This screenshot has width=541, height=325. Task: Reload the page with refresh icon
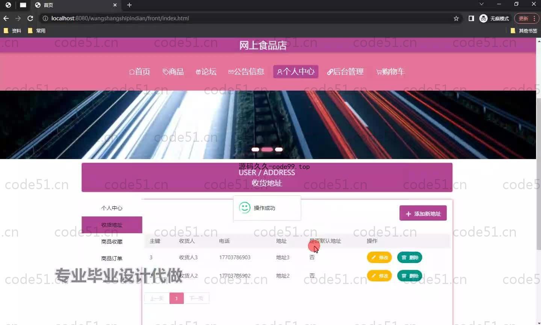pyautogui.click(x=30, y=18)
